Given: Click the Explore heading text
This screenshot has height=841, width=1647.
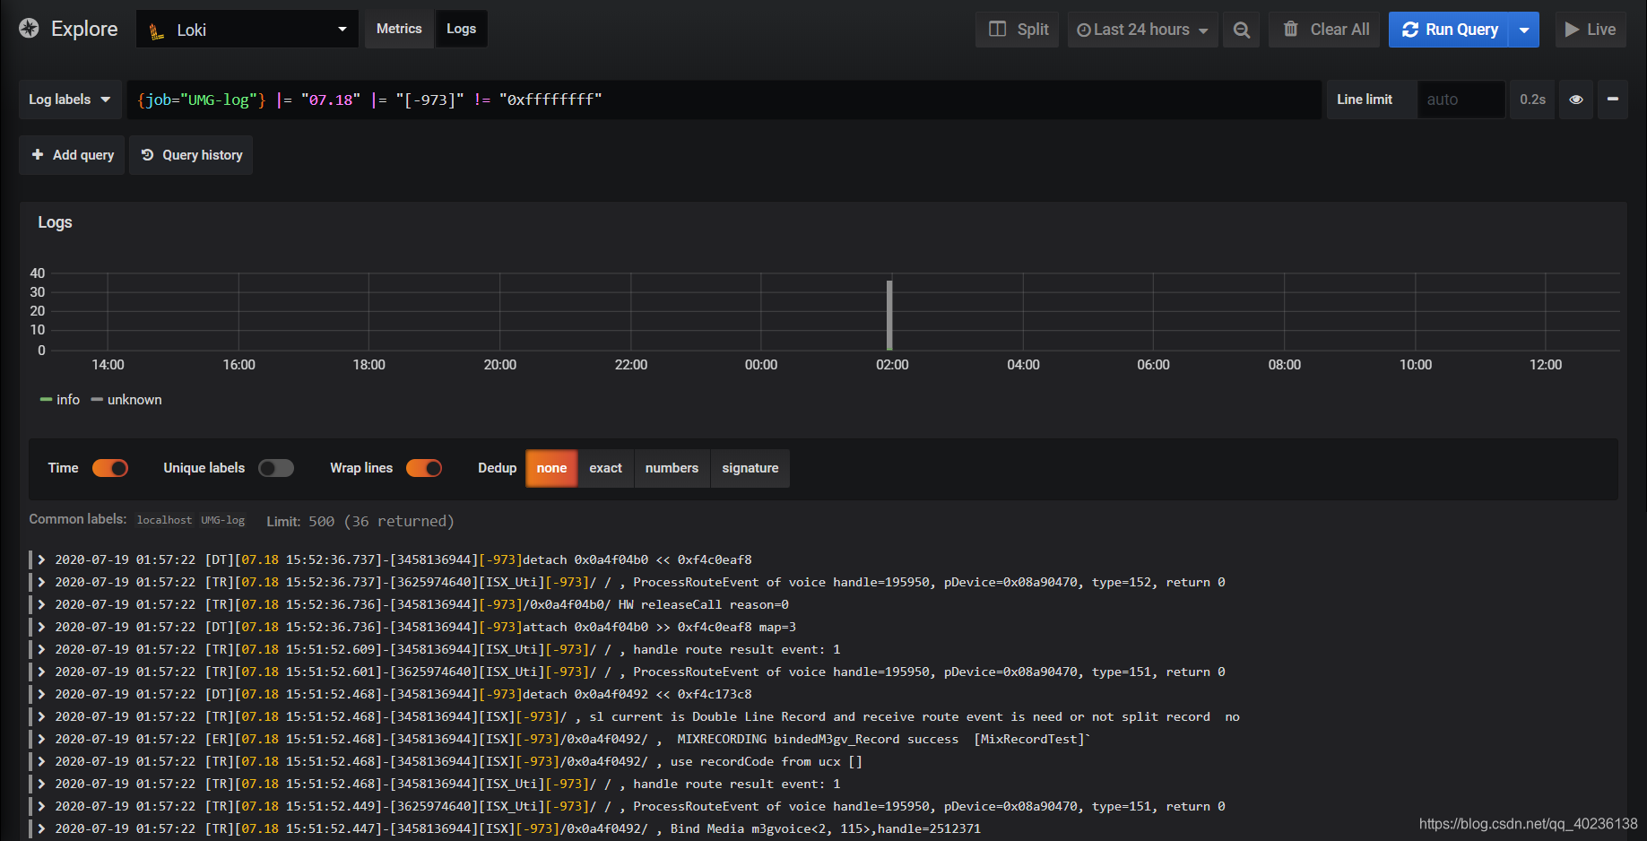Looking at the screenshot, I should pos(84,29).
